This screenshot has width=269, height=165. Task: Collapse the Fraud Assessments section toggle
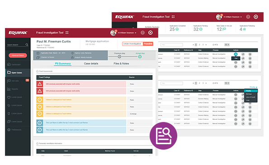37,71
